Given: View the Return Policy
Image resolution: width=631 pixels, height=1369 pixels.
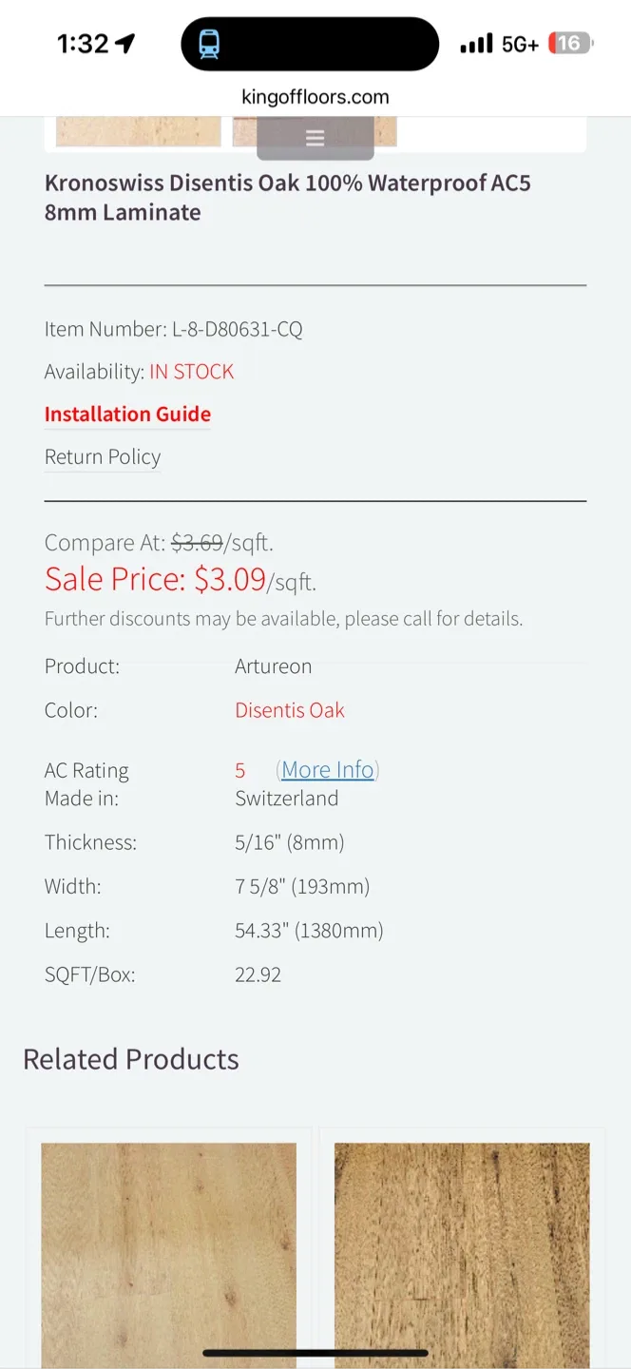Looking at the screenshot, I should click(x=102, y=456).
